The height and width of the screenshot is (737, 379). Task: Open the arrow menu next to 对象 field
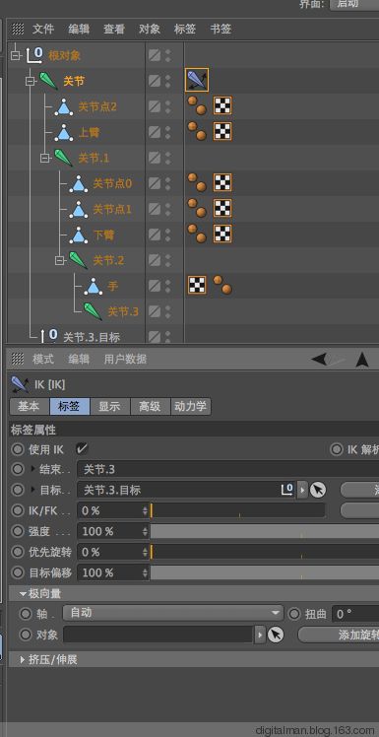(x=260, y=635)
